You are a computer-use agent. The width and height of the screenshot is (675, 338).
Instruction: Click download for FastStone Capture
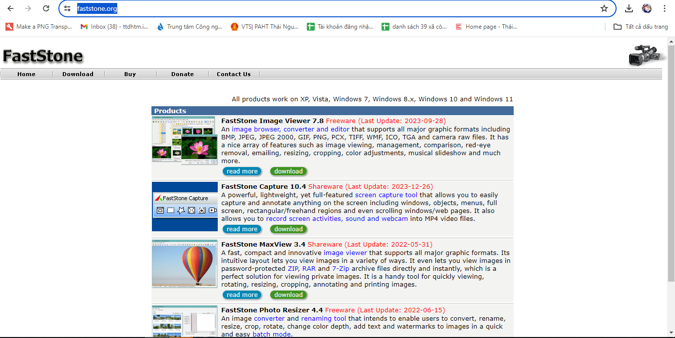click(289, 229)
